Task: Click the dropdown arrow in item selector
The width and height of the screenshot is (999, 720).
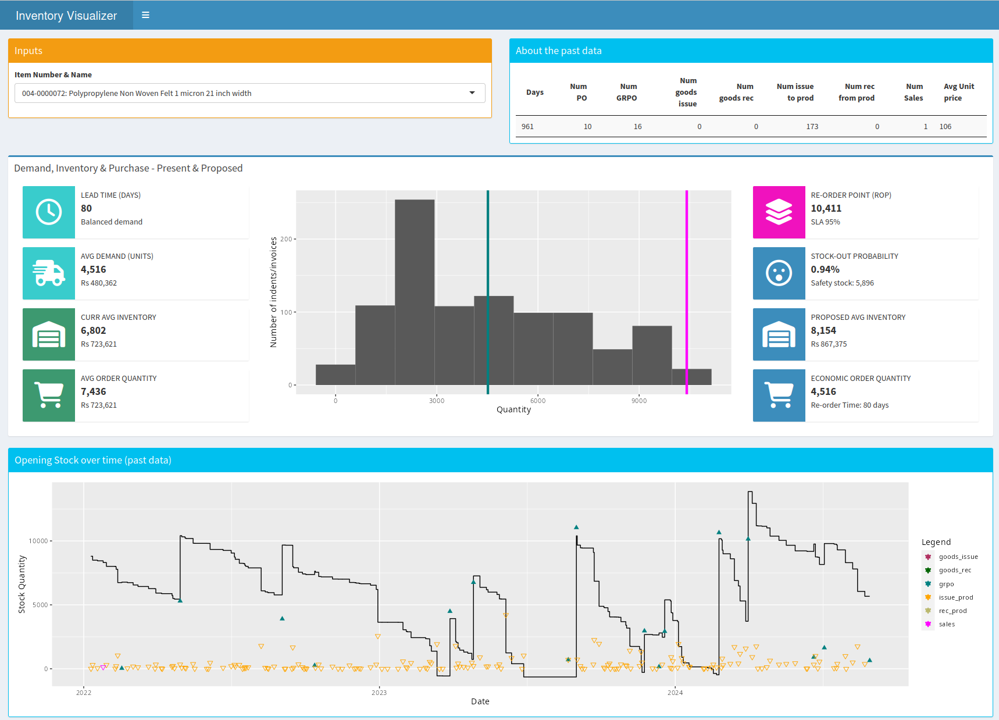Action: click(472, 93)
